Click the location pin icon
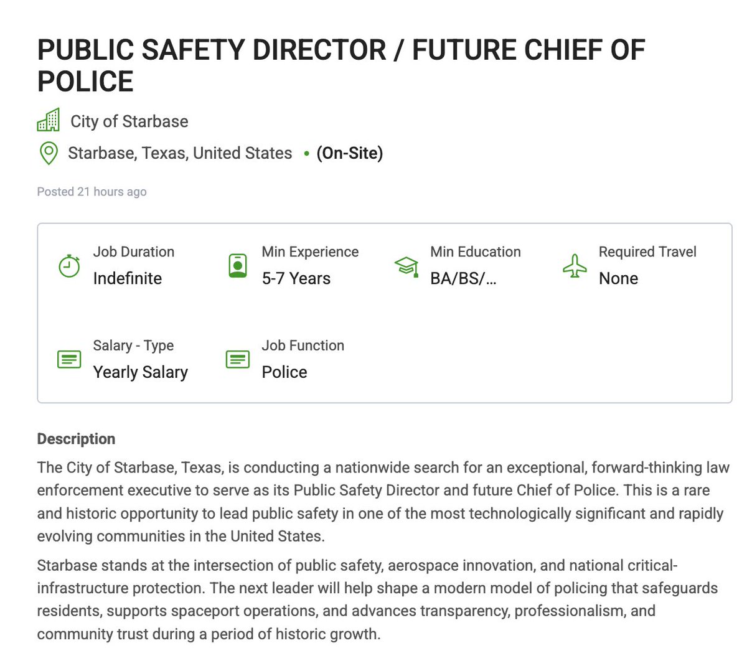 pos(50,153)
